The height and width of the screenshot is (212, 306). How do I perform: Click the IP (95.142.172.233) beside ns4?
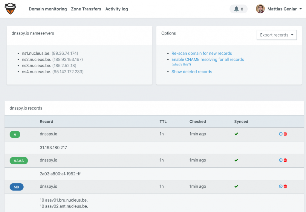(68, 72)
